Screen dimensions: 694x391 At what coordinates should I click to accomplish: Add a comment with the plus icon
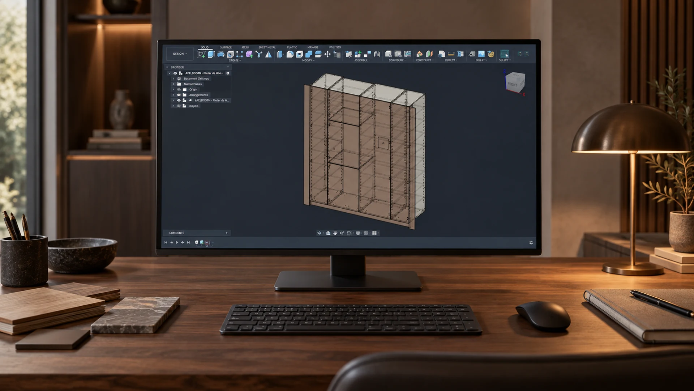coord(227,233)
